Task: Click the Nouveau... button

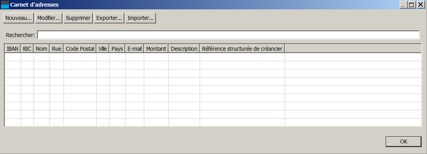Action: (18, 18)
